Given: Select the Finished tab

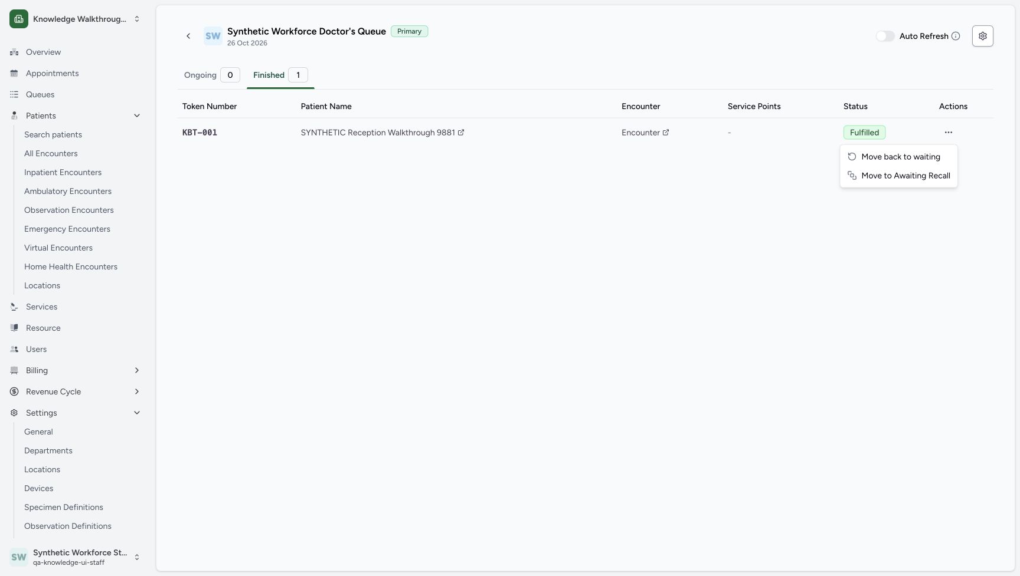Looking at the screenshot, I should pos(280,75).
